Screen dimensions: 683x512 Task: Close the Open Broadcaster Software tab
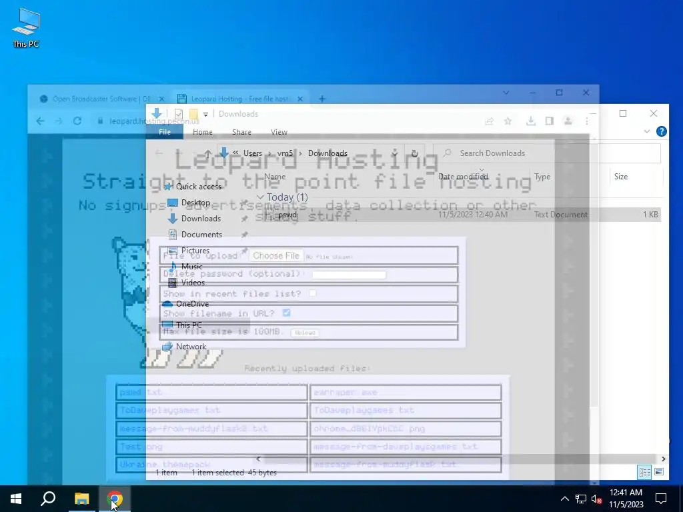click(x=161, y=99)
